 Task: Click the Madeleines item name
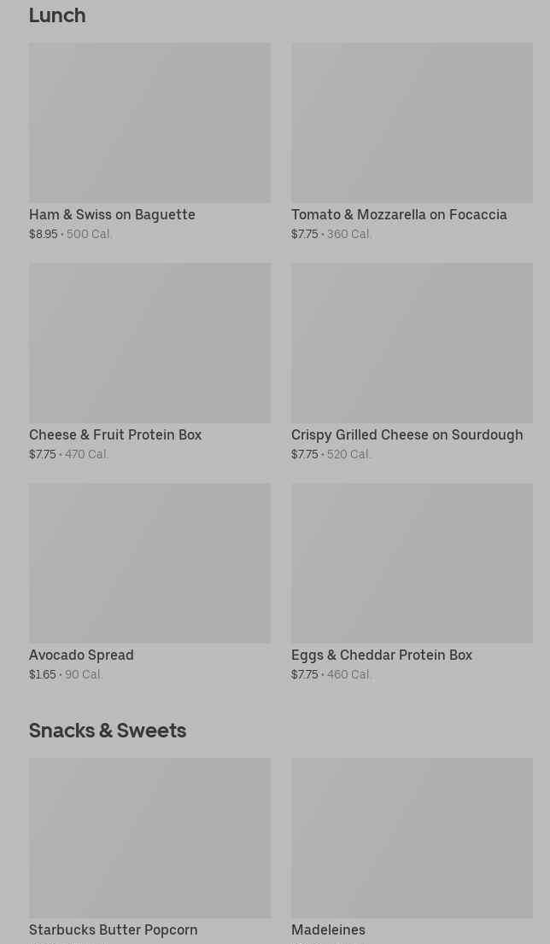[x=328, y=930]
